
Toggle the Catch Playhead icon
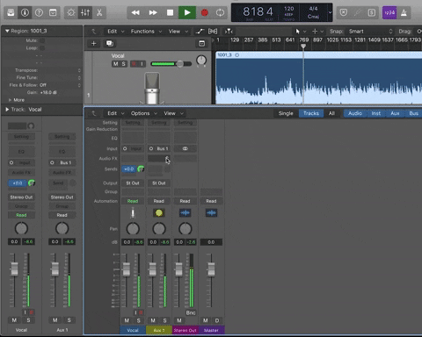click(x=229, y=32)
